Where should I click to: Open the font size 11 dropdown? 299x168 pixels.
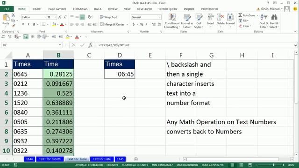click(x=55, y=17)
